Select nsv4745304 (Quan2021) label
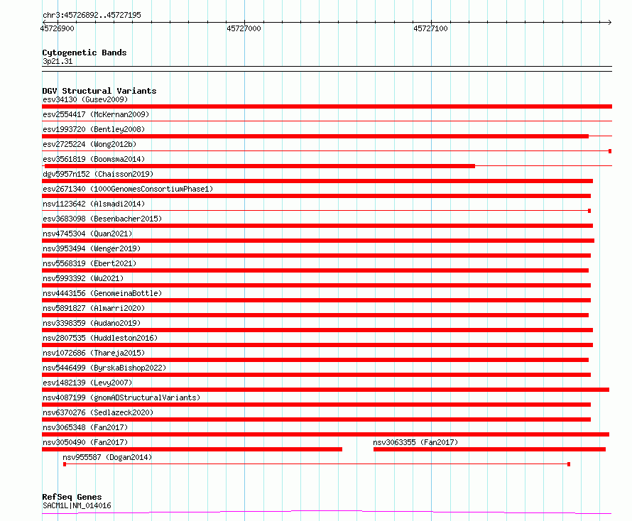Image resolution: width=632 pixels, height=521 pixels. 87,234
